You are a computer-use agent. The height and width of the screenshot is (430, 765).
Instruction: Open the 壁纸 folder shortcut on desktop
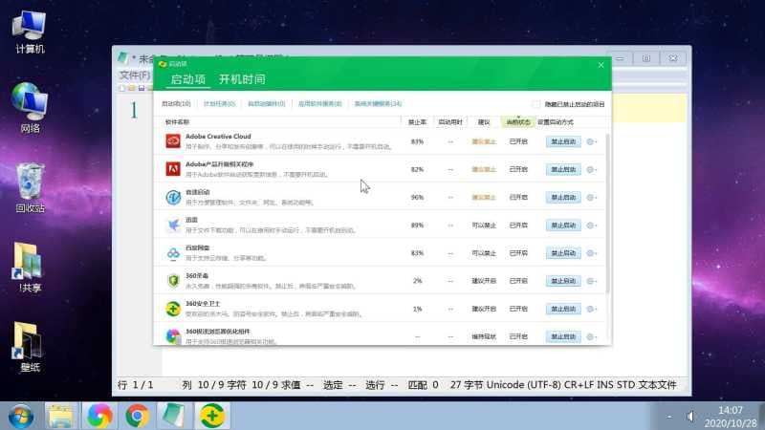(29, 347)
